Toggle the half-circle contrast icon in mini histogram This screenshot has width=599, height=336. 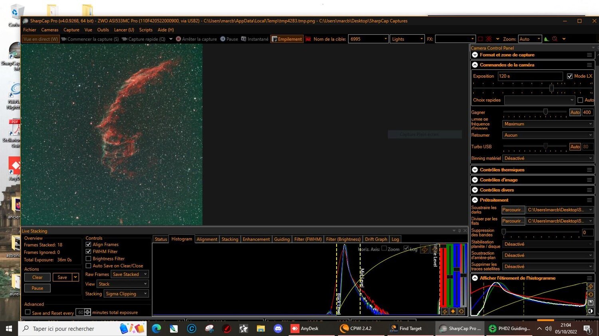[591, 311]
